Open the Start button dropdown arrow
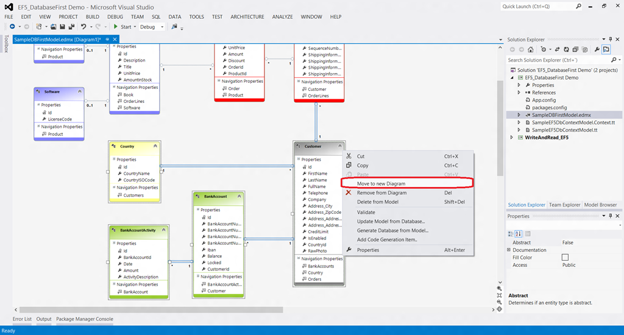 pos(135,27)
